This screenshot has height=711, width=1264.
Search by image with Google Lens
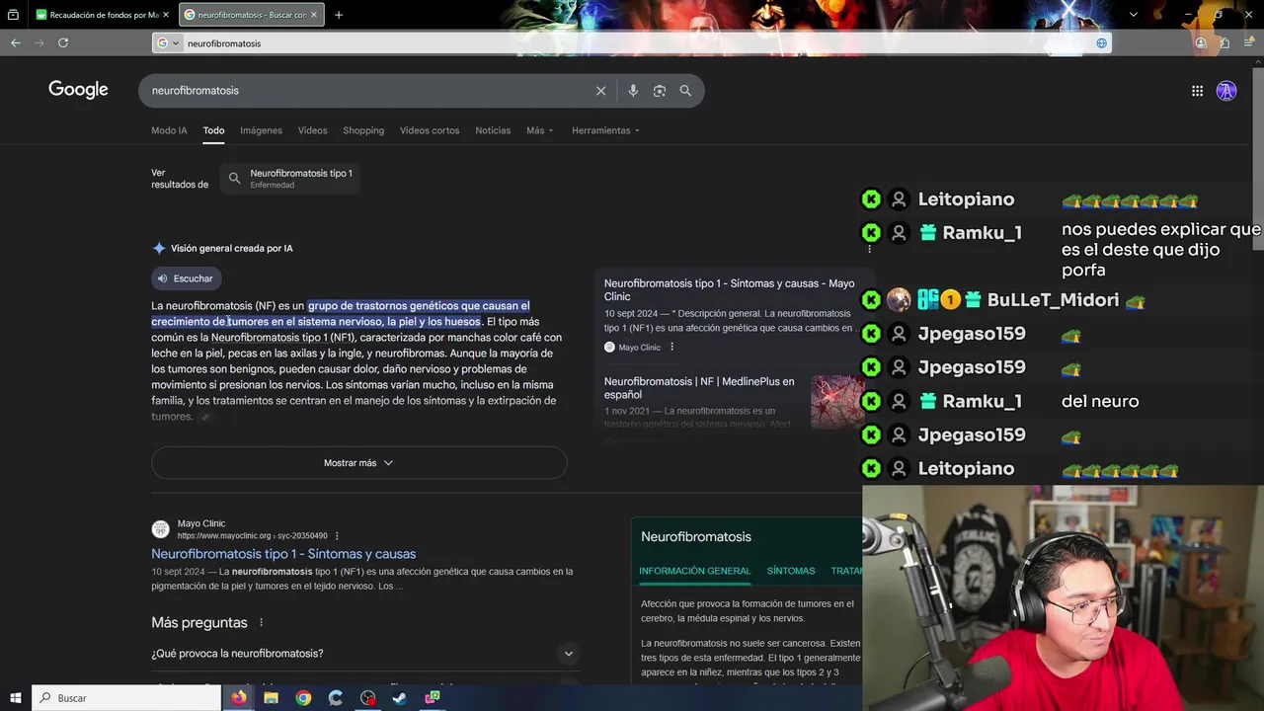pyautogui.click(x=660, y=90)
